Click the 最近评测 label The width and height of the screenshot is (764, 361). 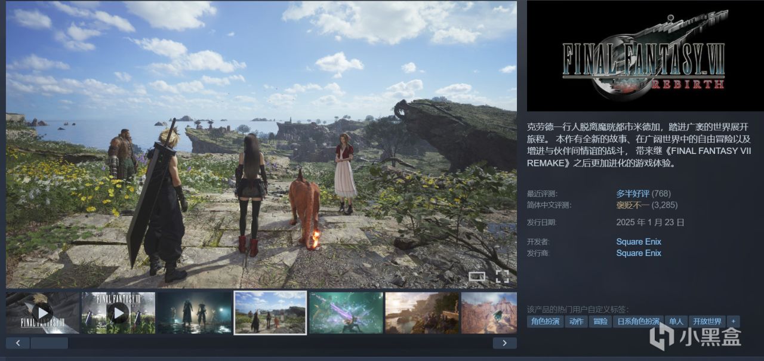541,194
